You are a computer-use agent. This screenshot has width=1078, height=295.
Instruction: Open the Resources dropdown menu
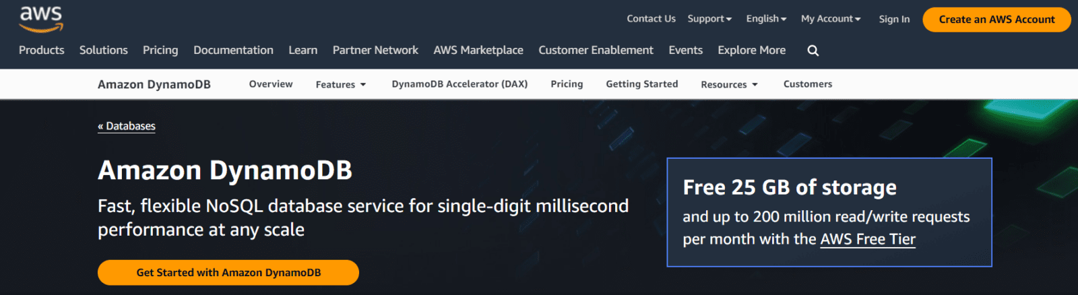coord(729,84)
